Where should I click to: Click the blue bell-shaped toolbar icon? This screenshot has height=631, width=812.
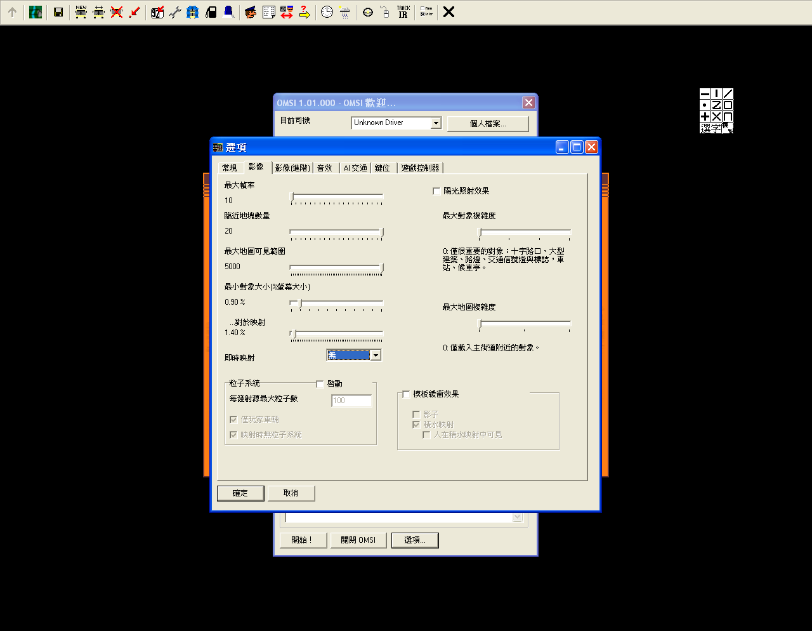(x=228, y=12)
